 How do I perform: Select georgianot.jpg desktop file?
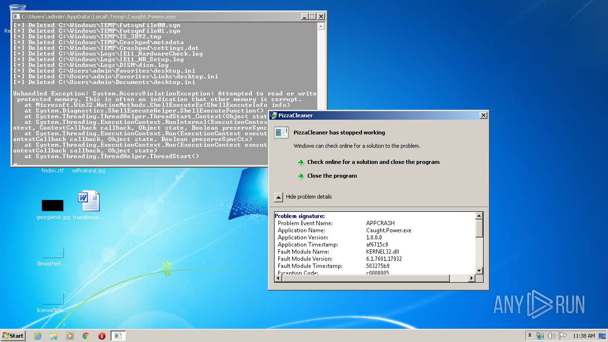coord(53,209)
